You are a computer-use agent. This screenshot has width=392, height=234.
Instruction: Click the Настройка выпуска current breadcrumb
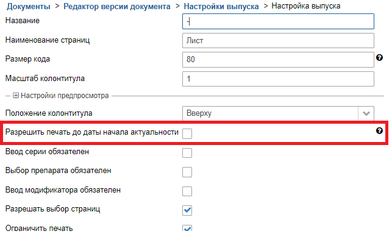pos(306,5)
